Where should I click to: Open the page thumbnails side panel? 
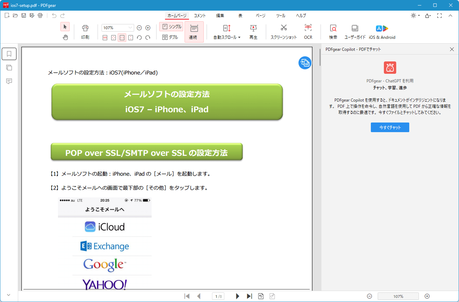tap(9, 68)
